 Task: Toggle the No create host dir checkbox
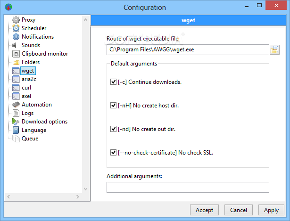point(113,106)
